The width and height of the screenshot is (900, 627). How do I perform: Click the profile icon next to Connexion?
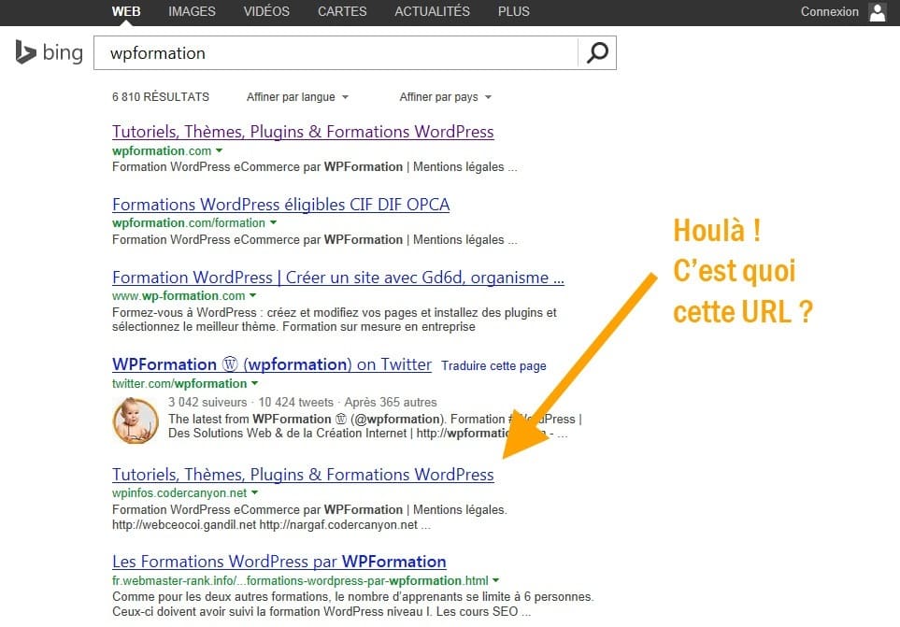click(877, 12)
